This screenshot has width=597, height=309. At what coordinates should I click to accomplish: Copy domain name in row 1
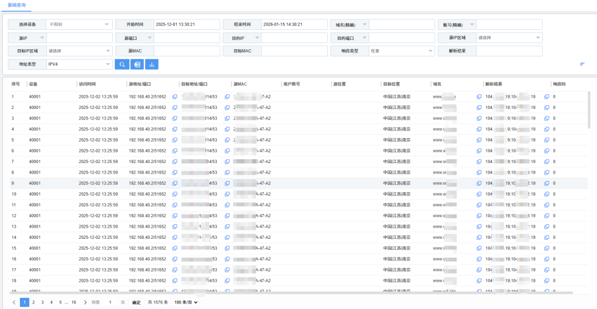click(479, 97)
